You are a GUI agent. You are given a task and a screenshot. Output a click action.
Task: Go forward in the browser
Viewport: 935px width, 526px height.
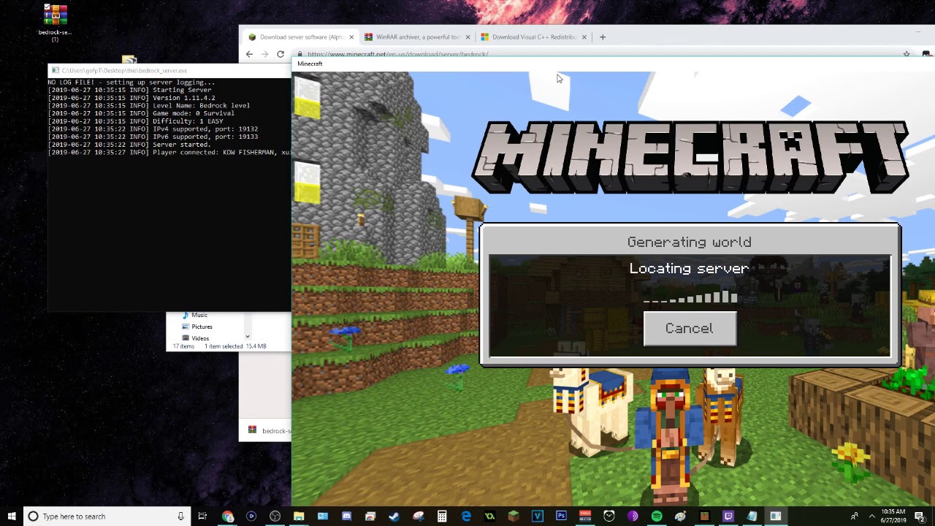(x=264, y=54)
